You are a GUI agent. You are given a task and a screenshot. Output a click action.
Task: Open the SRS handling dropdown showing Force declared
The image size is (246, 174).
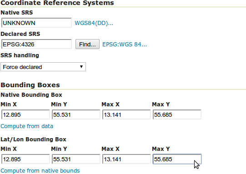(43, 67)
